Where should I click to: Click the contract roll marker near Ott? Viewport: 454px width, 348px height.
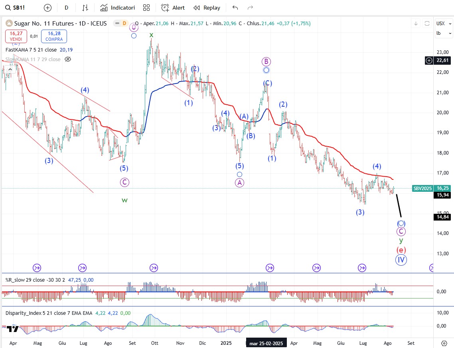(x=154, y=268)
